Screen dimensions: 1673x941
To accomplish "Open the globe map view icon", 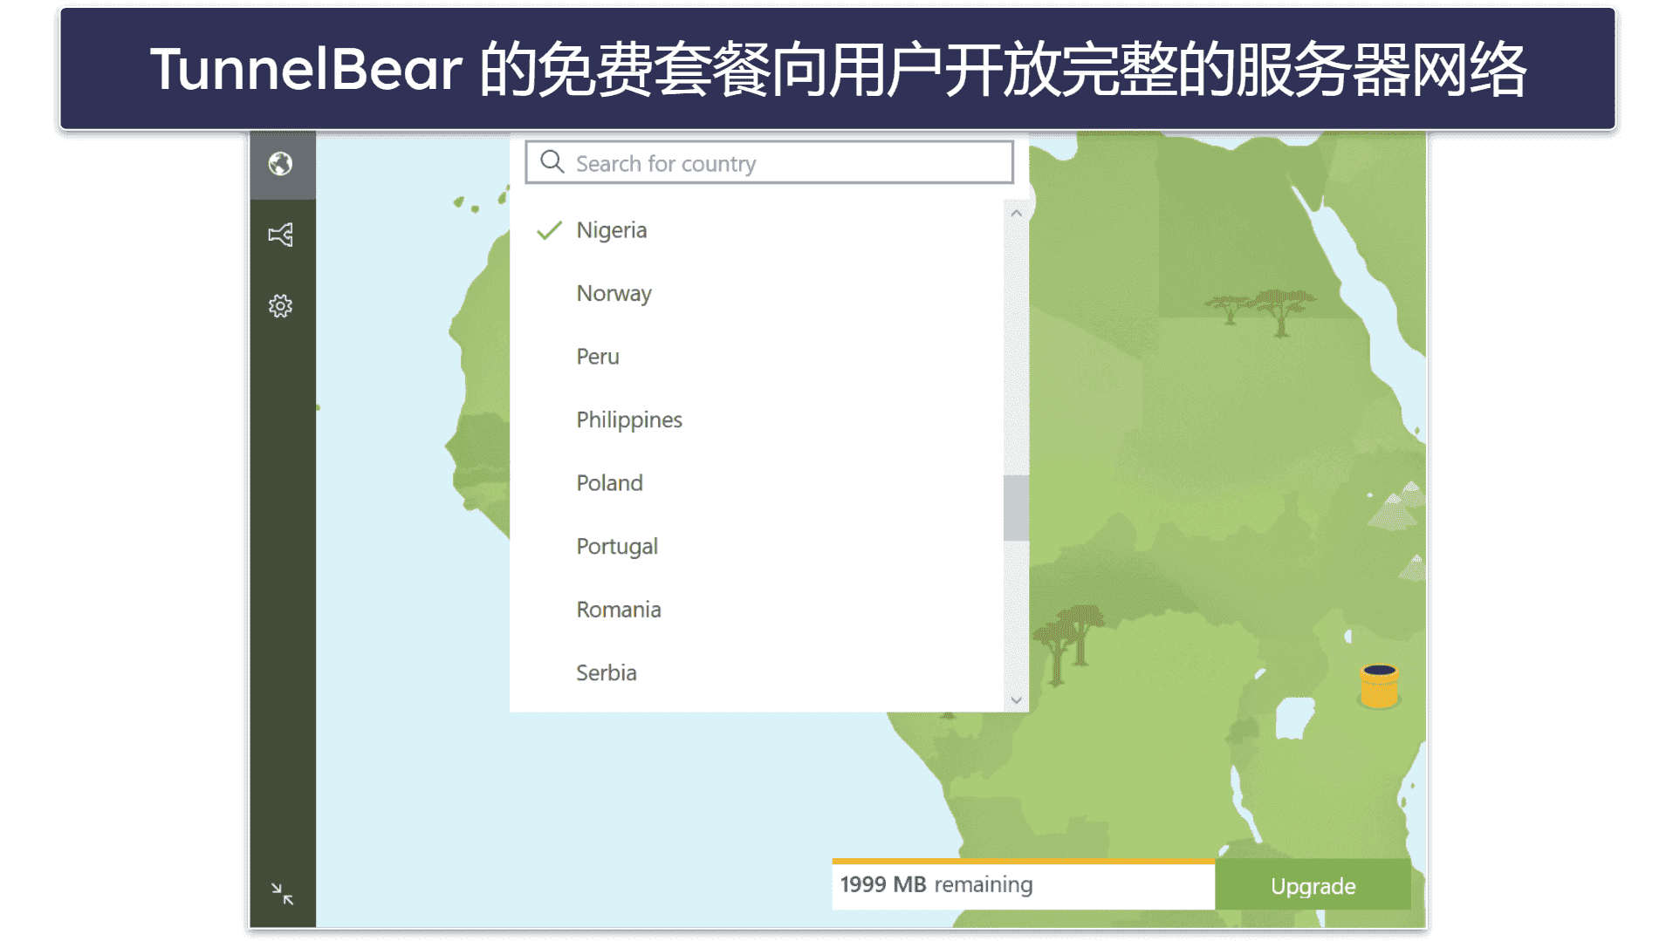I will (x=280, y=164).
